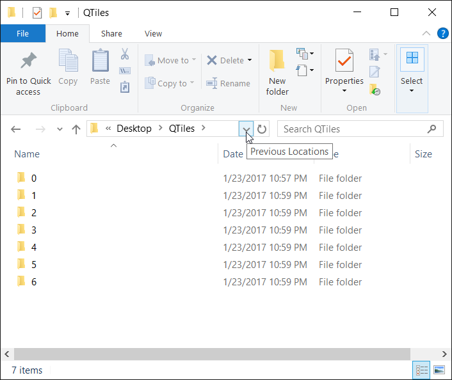Image resolution: width=452 pixels, height=380 pixels.
Task: Click the History icon in Open group
Action: [375, 90]
